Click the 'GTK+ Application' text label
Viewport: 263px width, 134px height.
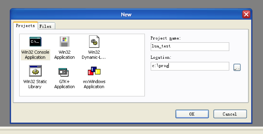point(64,84)
